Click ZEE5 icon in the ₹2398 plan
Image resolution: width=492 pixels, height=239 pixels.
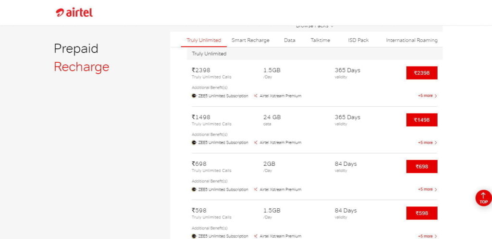[x=194, y=96]
